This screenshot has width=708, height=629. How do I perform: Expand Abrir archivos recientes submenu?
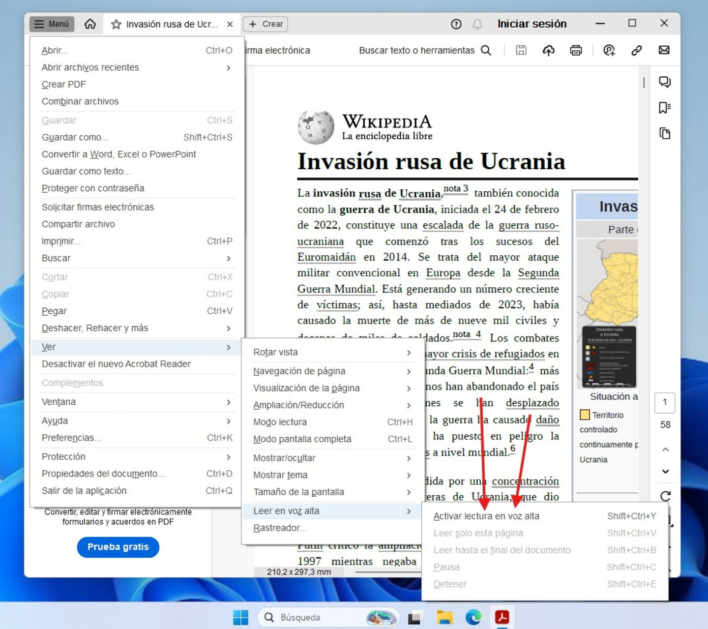click(137, 67)
